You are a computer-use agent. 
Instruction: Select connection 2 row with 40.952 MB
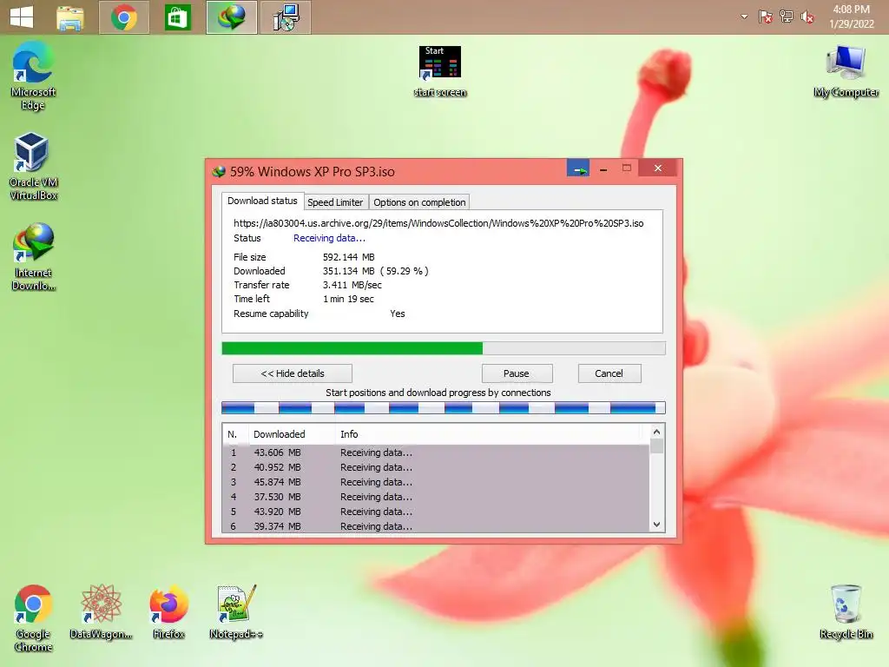tap(436, 467)
